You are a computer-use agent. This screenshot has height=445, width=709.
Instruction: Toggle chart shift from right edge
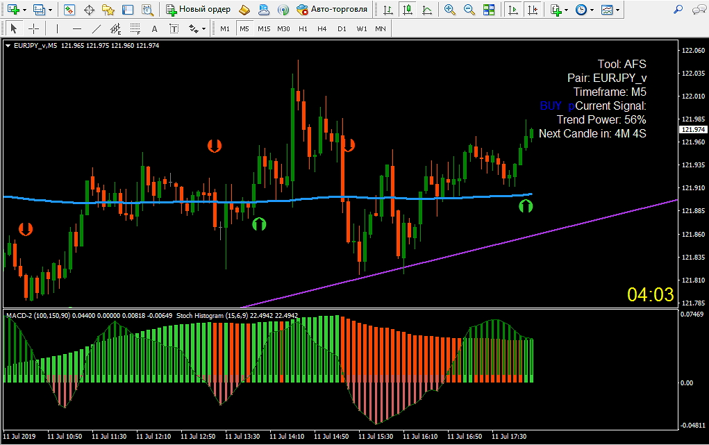[533, 10]
